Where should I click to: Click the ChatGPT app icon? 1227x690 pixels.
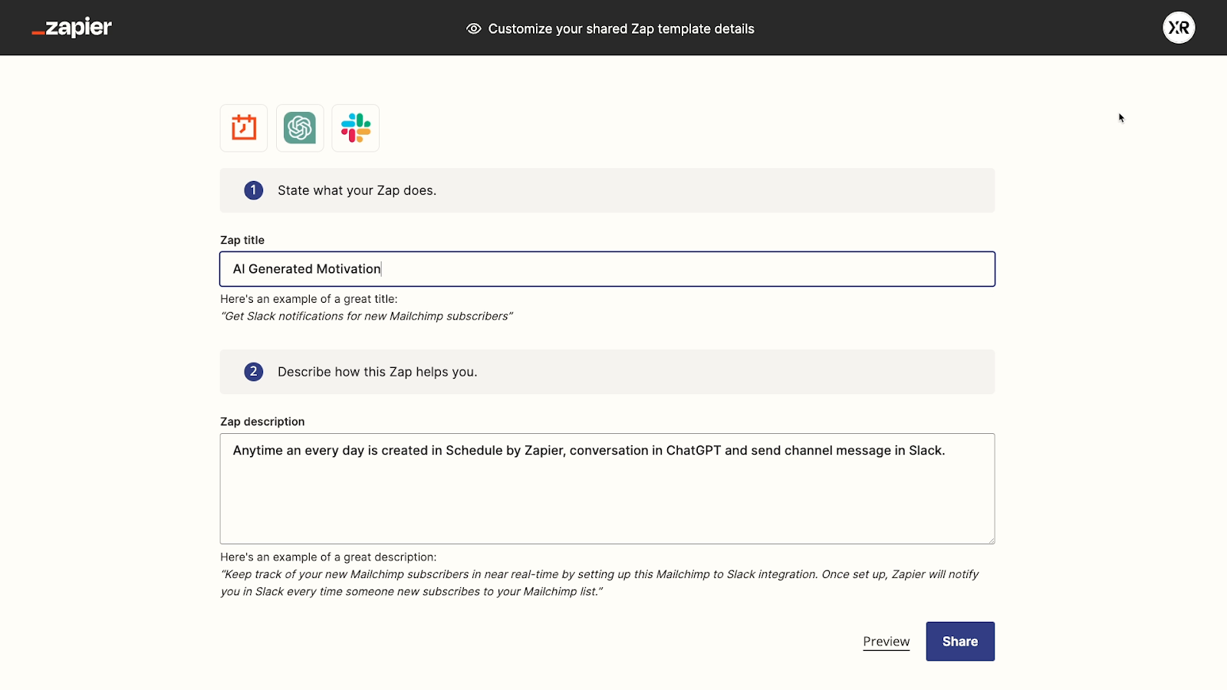(300, 128)
